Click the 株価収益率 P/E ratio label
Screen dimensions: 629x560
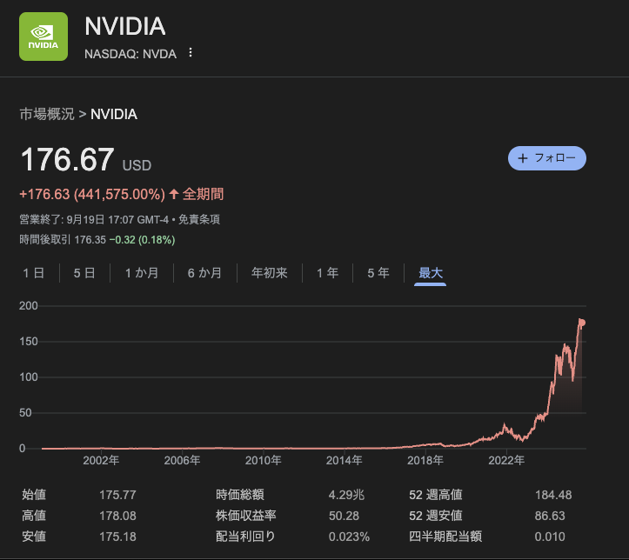pos(246,516)
